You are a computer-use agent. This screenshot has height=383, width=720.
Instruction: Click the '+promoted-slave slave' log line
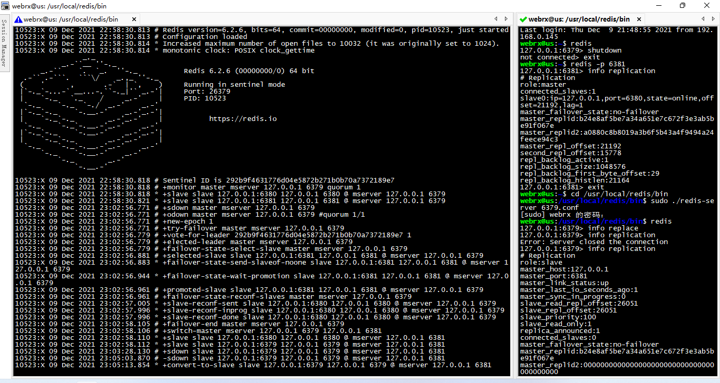249,290
